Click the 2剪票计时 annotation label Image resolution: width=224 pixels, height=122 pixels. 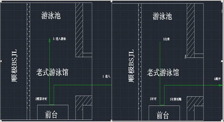pyautogui.click(x=41, y=99)
